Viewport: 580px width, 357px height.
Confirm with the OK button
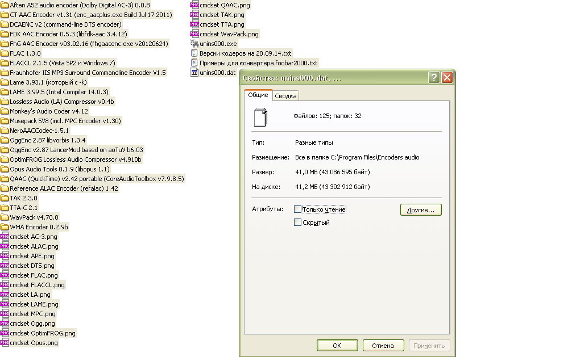coord(337,346)
